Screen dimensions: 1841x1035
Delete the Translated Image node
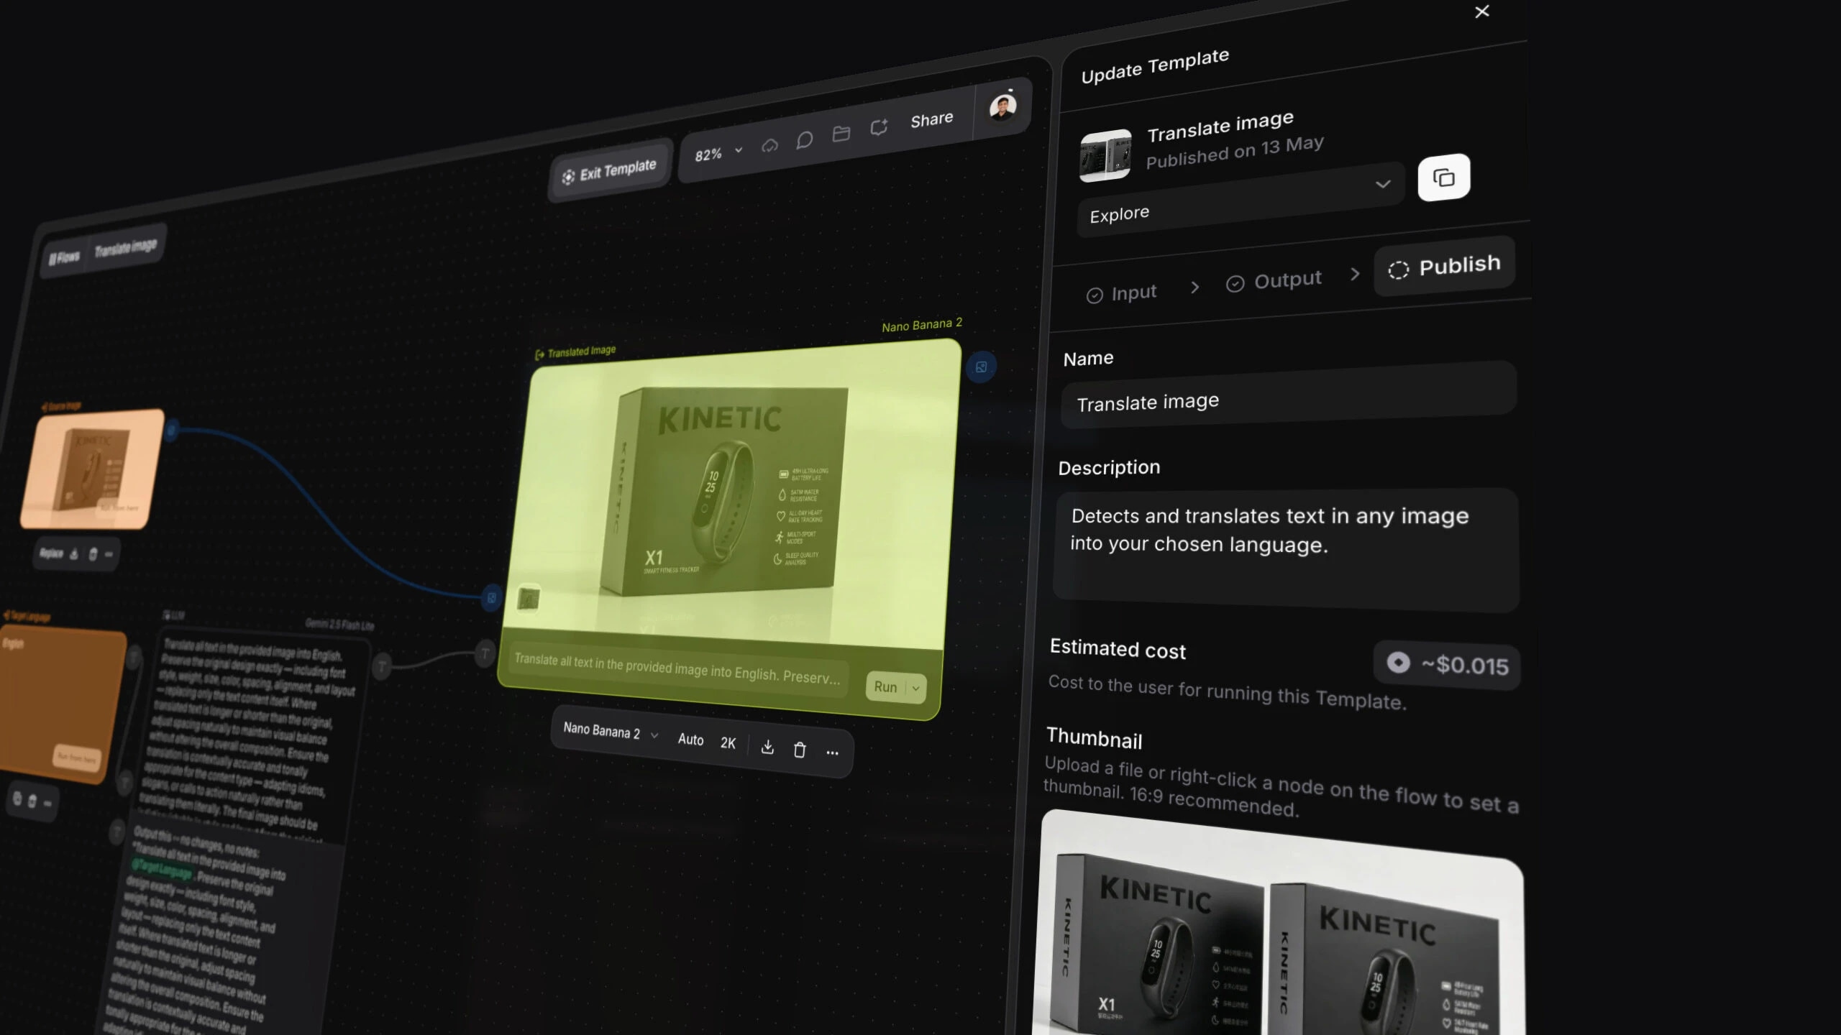[799, 750]
